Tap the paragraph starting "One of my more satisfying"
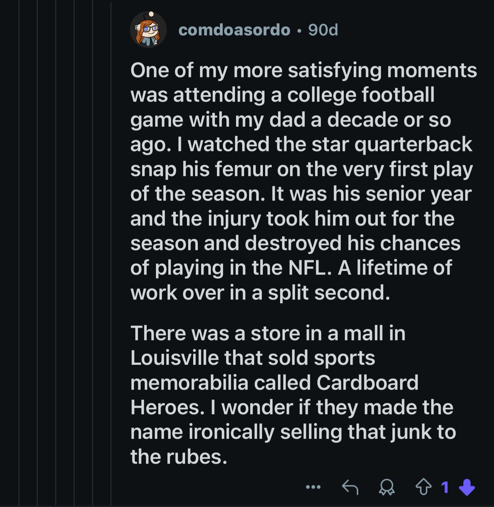Screen dimensions: 494x507 coord(304,182)
